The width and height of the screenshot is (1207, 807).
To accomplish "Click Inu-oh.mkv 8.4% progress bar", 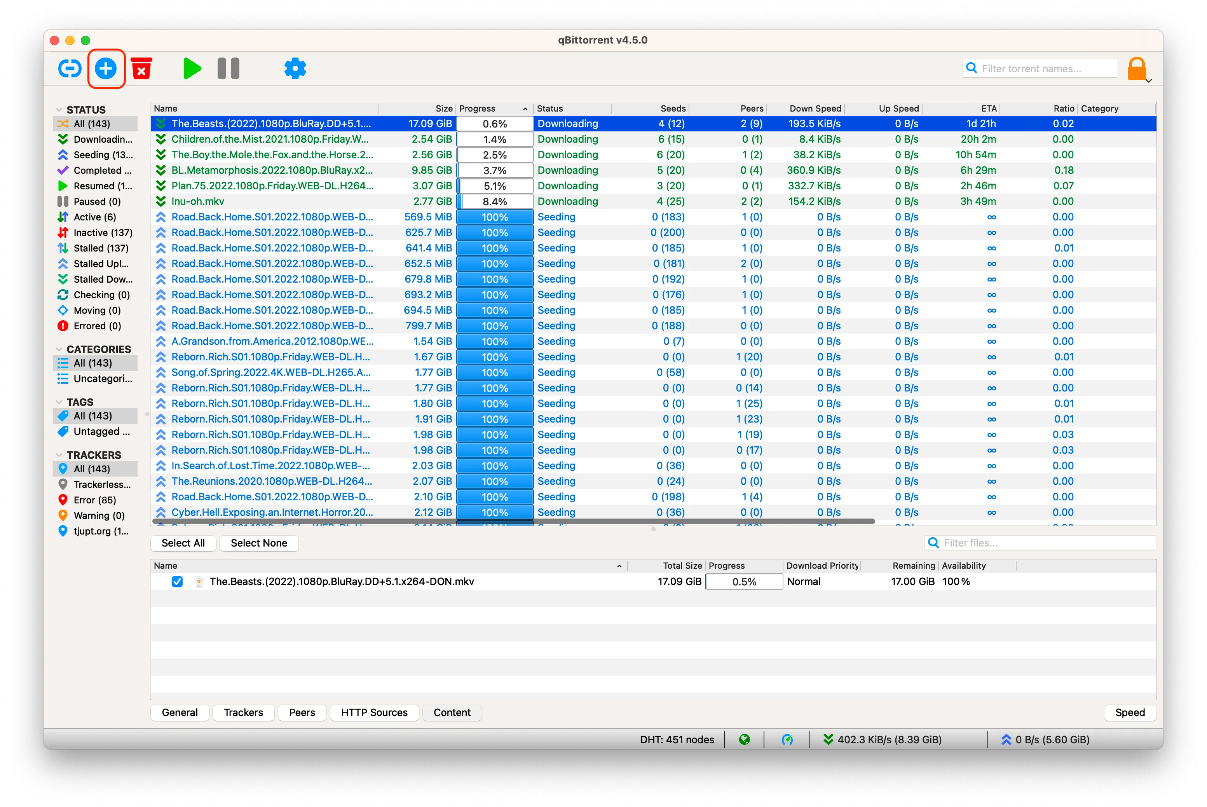I will click(x=494, y=202).
